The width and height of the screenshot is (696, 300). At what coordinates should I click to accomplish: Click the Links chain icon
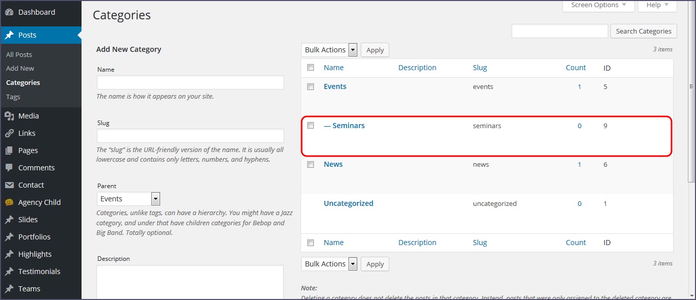(9, 133)
